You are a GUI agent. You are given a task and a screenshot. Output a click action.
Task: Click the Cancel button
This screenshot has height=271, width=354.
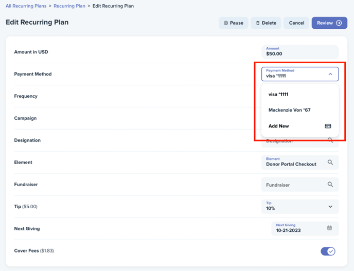296,23
